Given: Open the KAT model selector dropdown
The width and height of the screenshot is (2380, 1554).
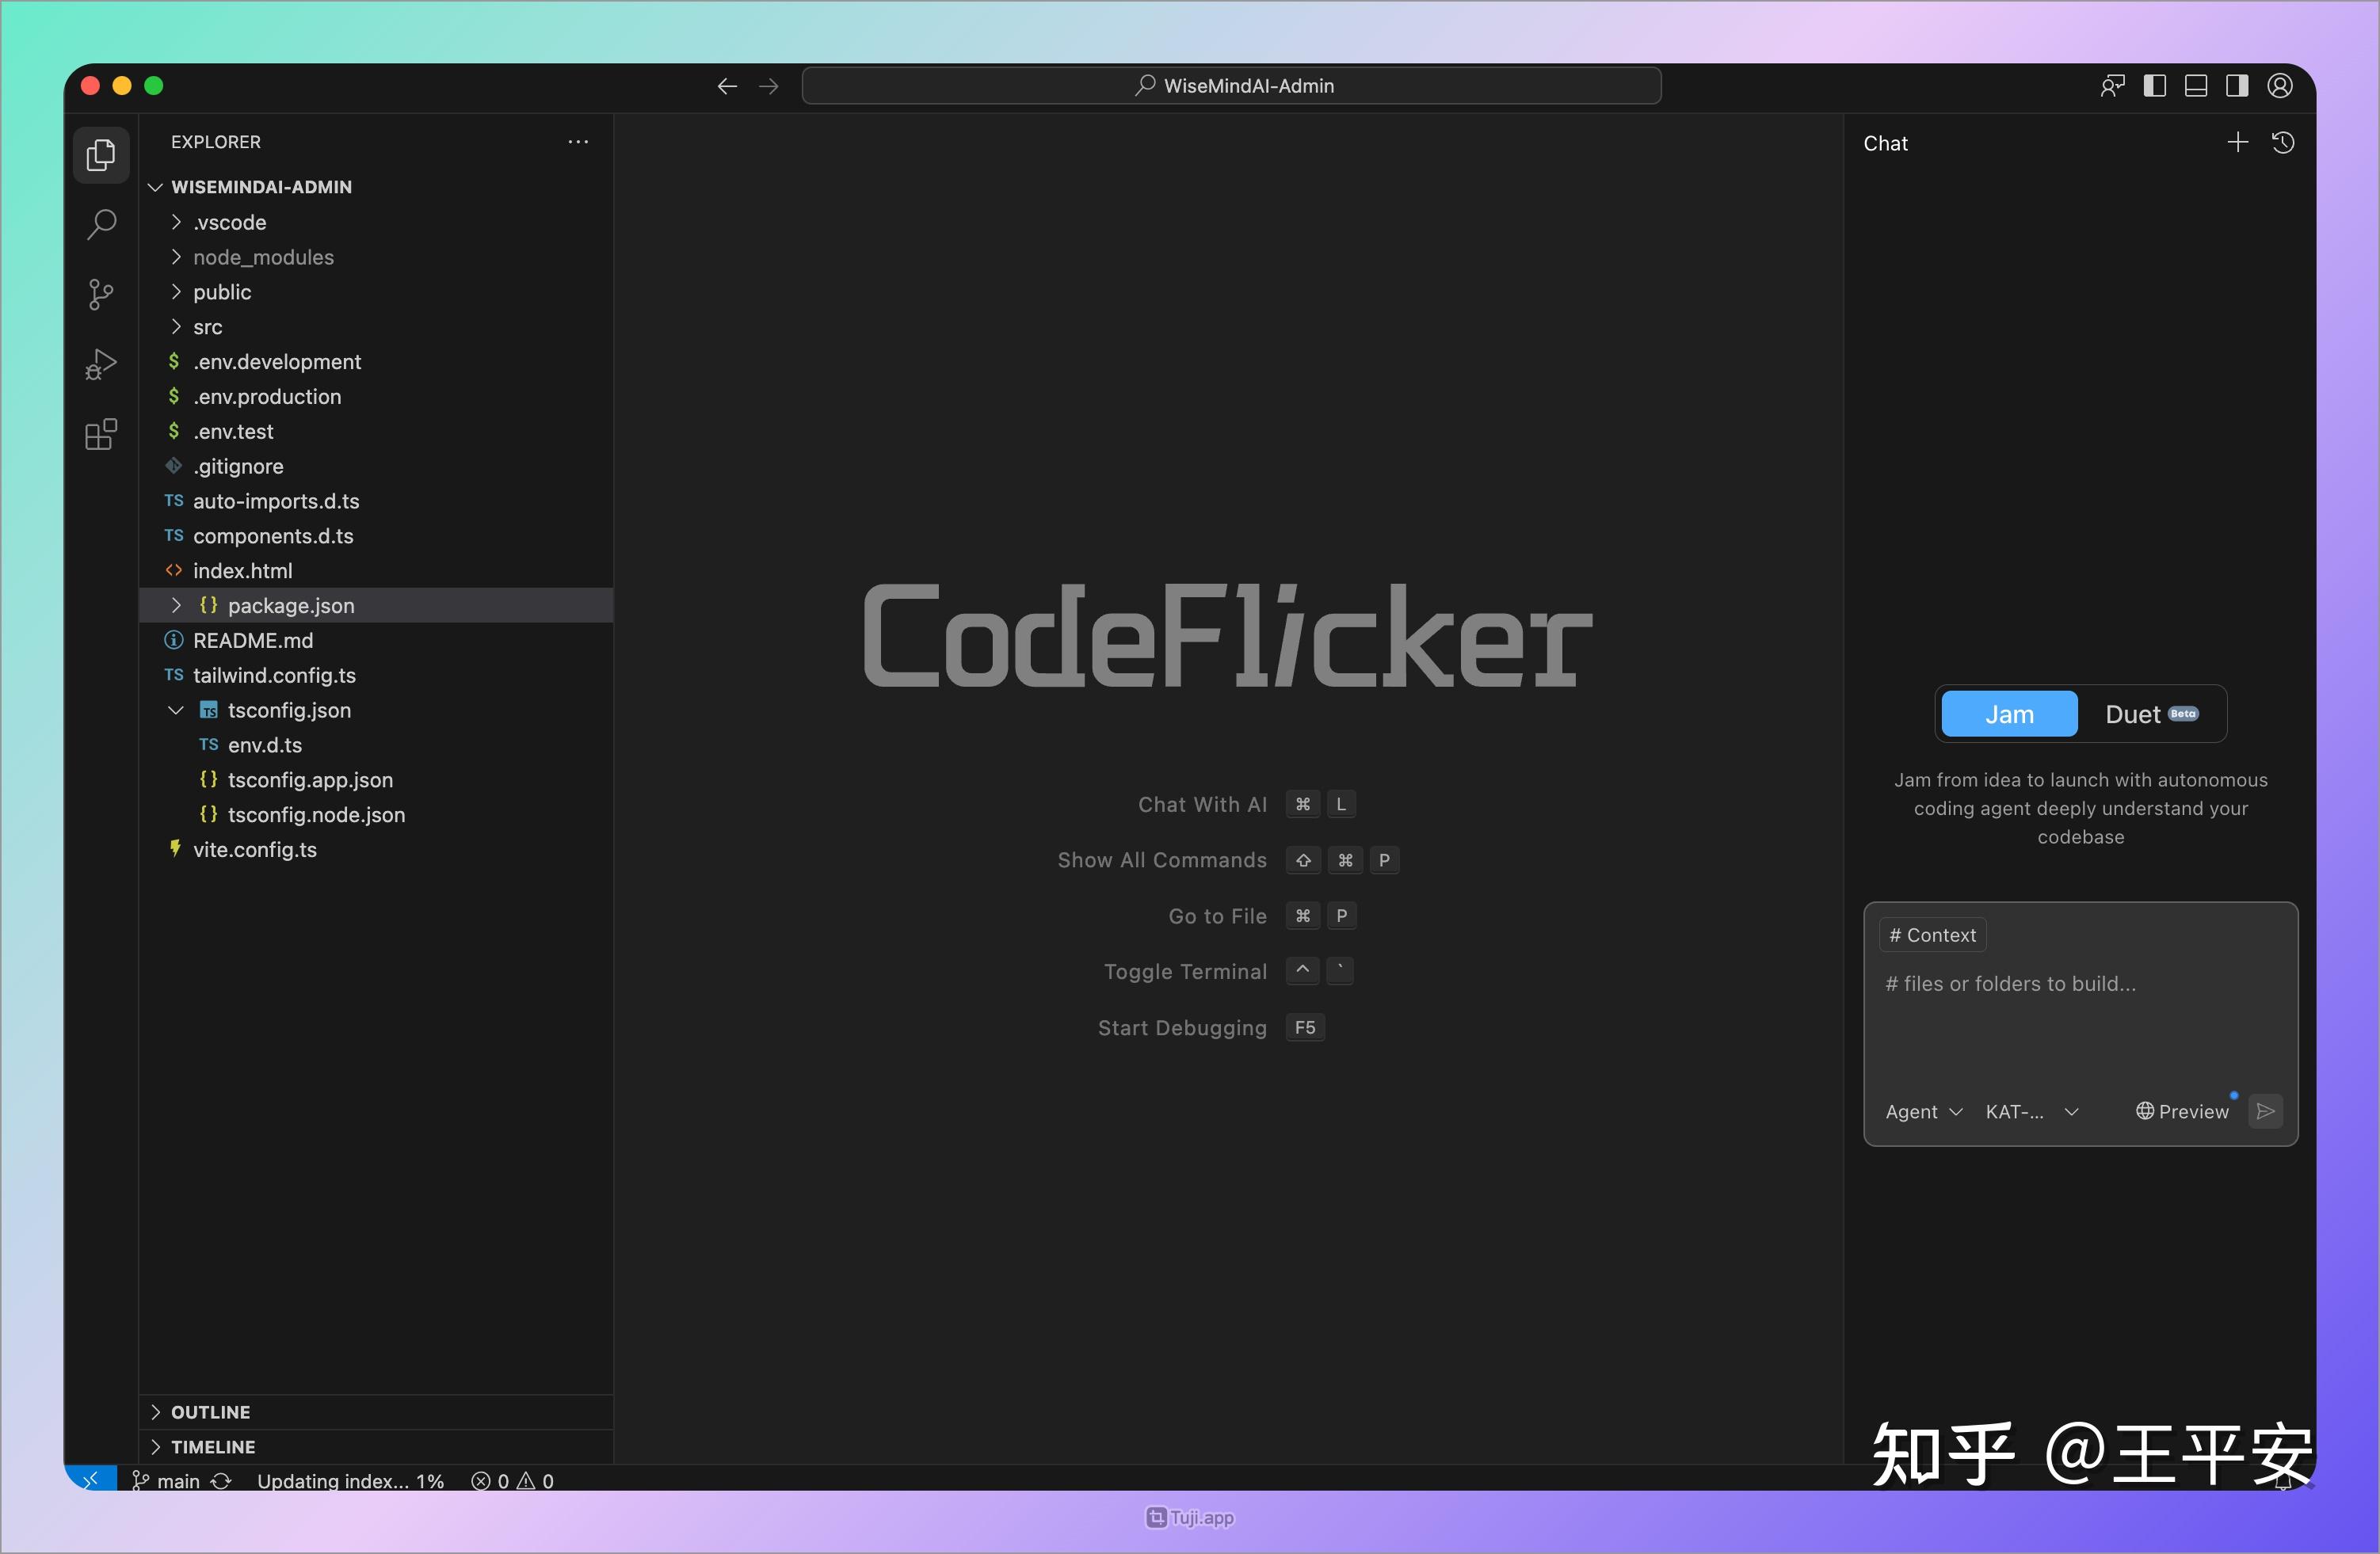Looking at the screenshot, I should coord(2031,1111).
